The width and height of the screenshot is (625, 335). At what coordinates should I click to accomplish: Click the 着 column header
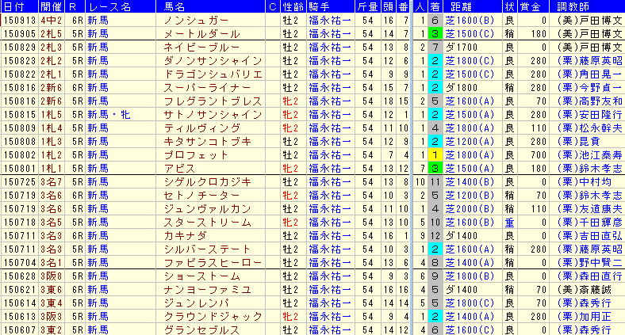click(x=435, y=7)
